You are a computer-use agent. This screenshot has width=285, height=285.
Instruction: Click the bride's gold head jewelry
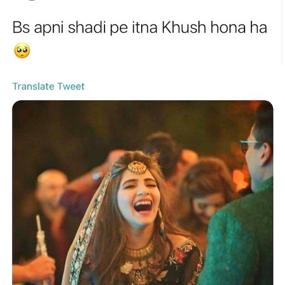pyautogui.click(x=137, y=167)
